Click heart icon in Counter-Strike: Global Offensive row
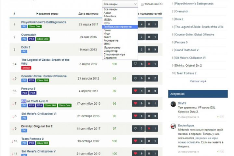This screenshot has width=234, height=156. coord(135,78)
